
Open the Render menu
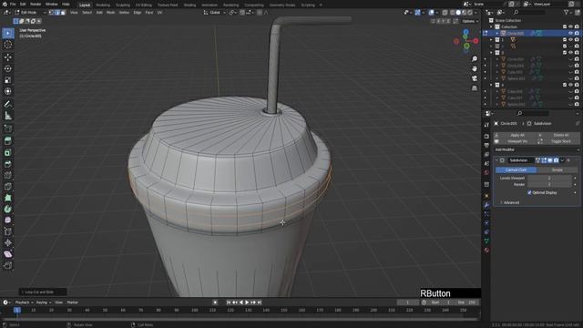tap(36, 4)
